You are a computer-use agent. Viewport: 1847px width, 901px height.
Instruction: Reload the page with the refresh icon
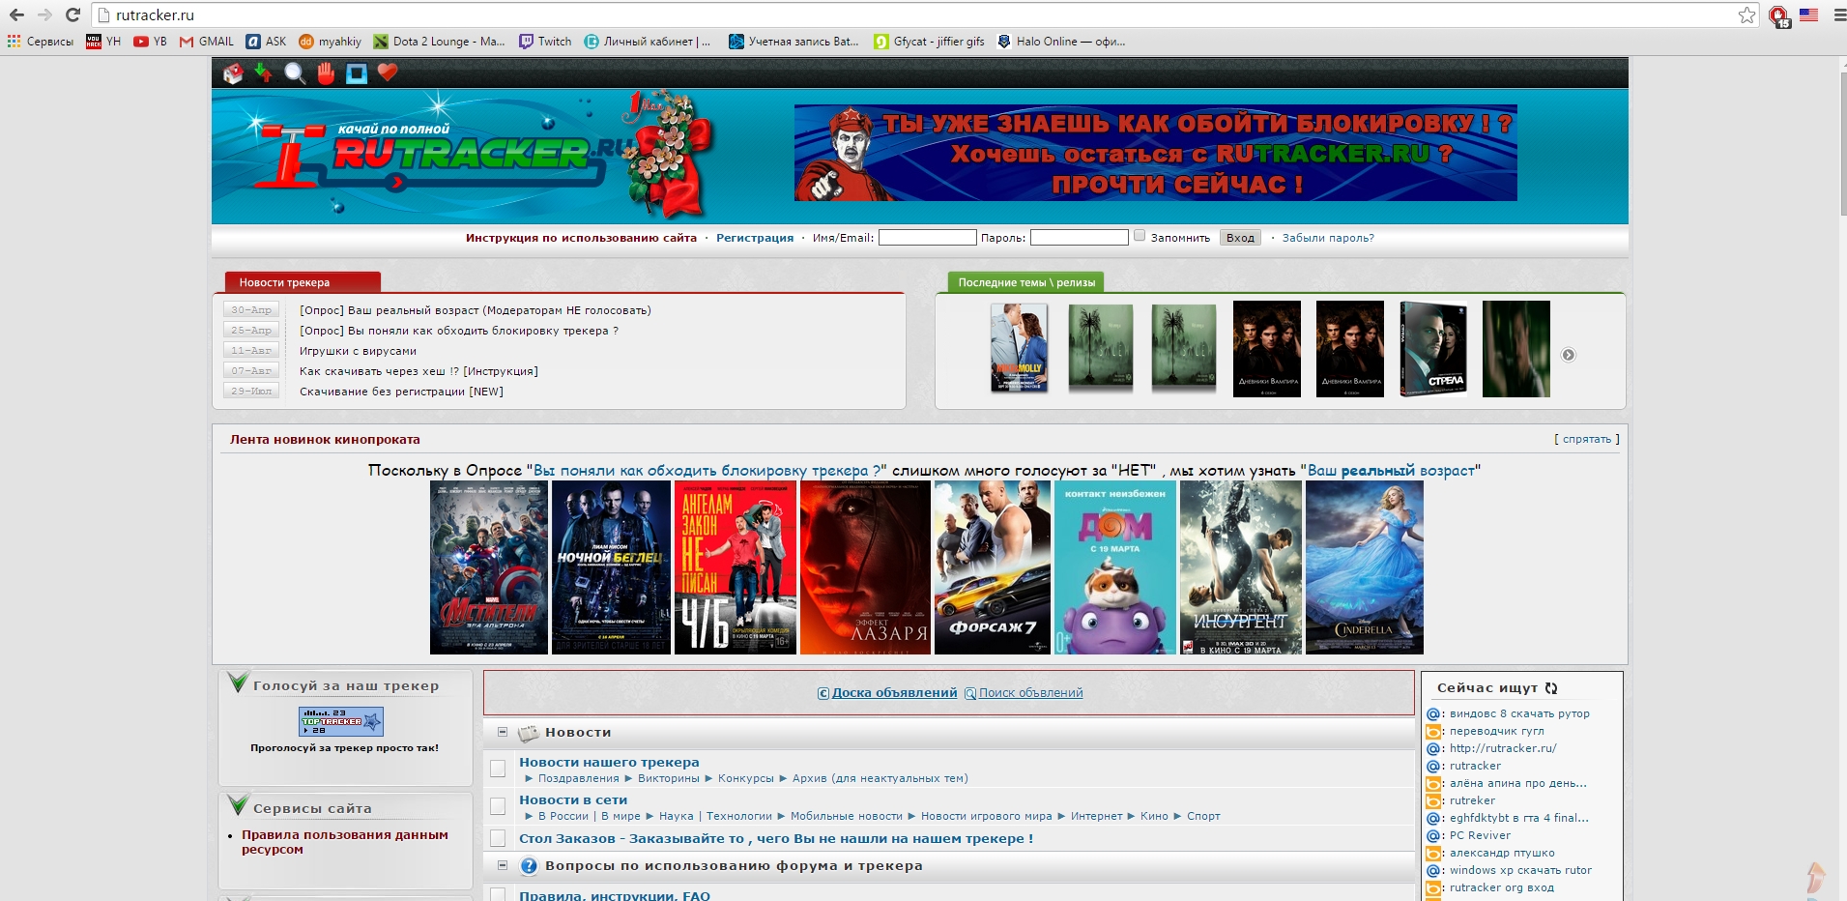72,15
